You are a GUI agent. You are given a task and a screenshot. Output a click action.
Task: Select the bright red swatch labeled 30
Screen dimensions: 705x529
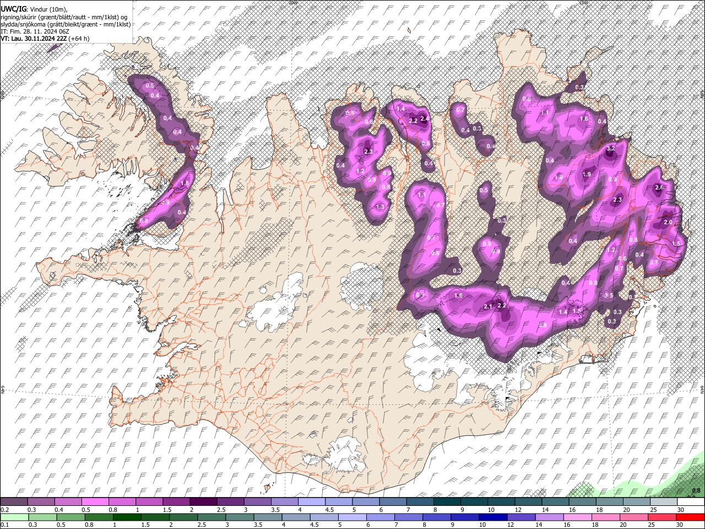tap(690, 517)
